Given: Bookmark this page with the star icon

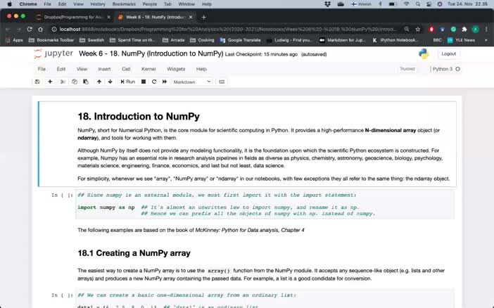Looking at the screenshot, I should click(418, 30).
